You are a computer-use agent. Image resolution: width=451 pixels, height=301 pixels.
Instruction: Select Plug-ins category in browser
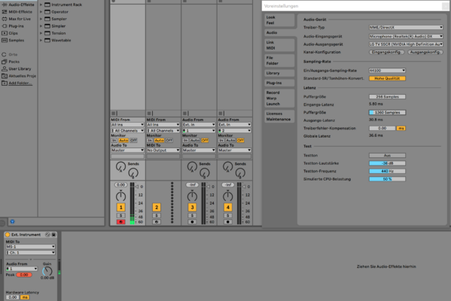pyautogui.click(x=13, y=26)
